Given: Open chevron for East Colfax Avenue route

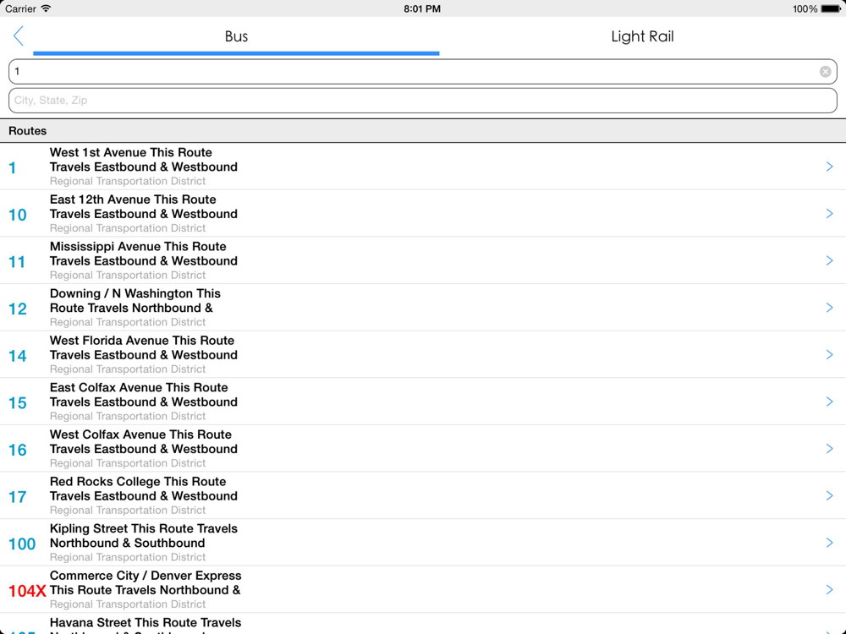Looking at the screenshot, I should click(829, 402).
